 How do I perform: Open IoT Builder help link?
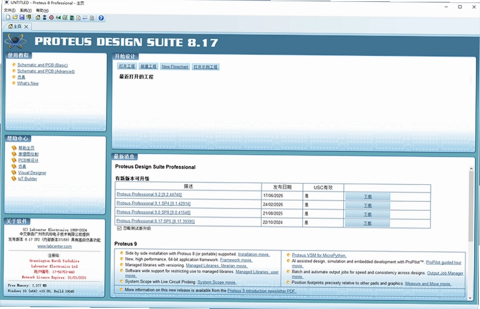pyautogui.click(x=28, y=179)
